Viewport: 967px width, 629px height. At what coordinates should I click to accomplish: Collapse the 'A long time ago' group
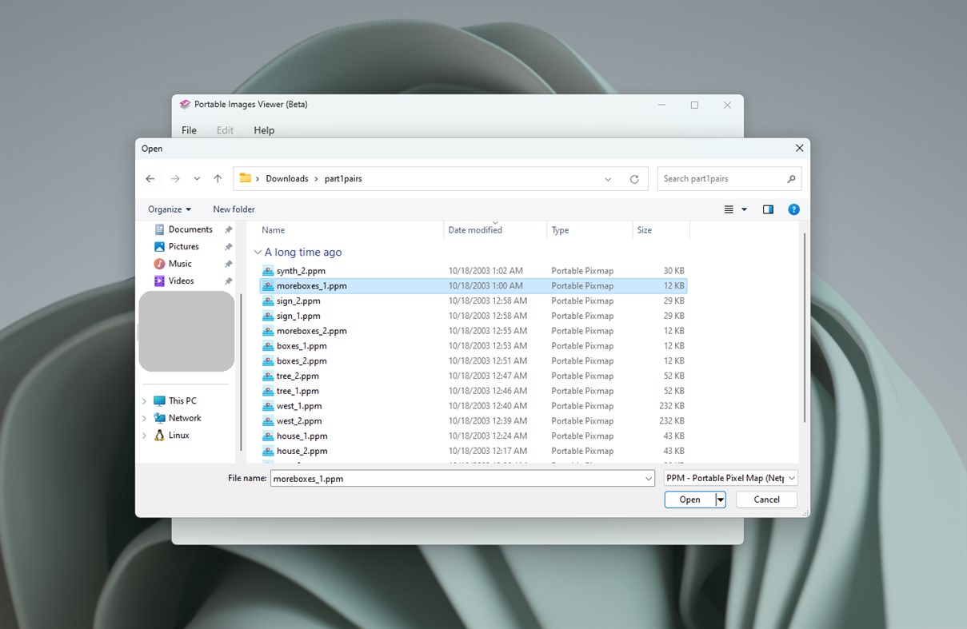click(x=258, y=253)
